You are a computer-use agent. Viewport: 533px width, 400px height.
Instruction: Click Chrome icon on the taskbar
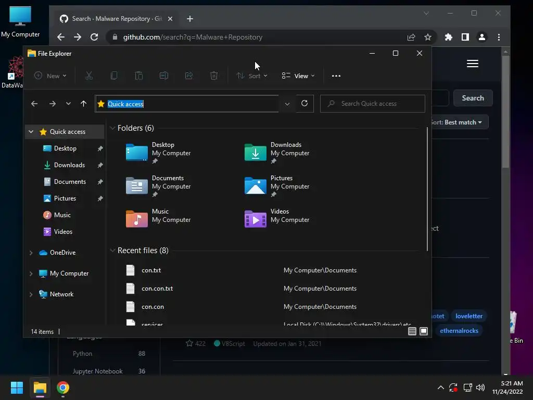(63, 387)
